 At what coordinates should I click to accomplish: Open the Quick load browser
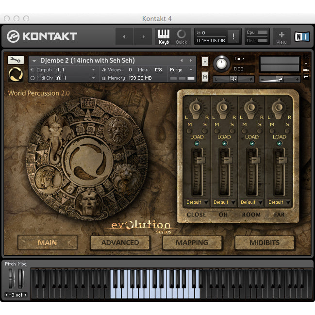pyautogui.click(x=182, y=36)
